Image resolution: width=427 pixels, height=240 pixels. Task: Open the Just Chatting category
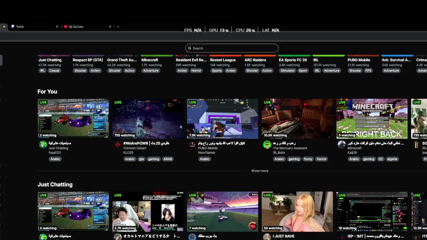pos(50,60)
